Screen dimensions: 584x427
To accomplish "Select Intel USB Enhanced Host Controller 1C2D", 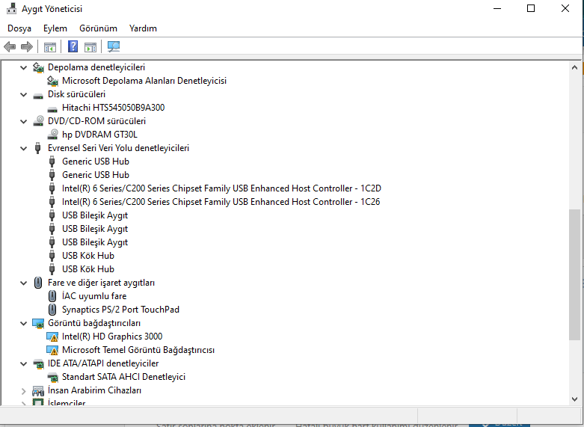I will point(221,188).
